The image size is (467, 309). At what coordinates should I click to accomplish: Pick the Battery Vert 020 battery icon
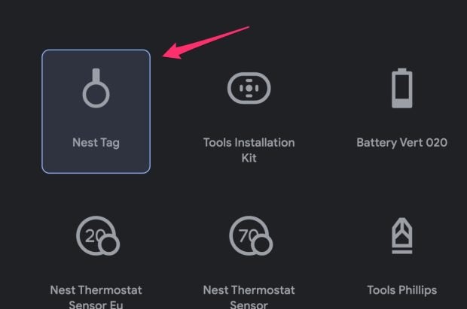click(x=401, y=88)
